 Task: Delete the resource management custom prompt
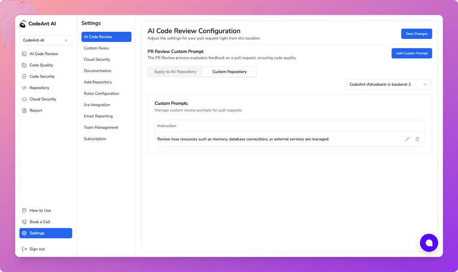pos(417,139)
